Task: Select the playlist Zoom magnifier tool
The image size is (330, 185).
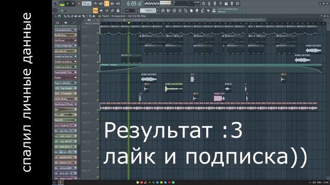Action: 90,16
